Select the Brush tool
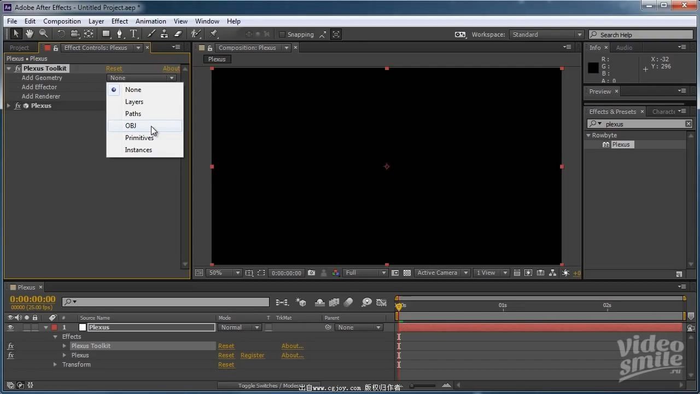Viewport: 700px width, 394px height. tap(151, 34)
